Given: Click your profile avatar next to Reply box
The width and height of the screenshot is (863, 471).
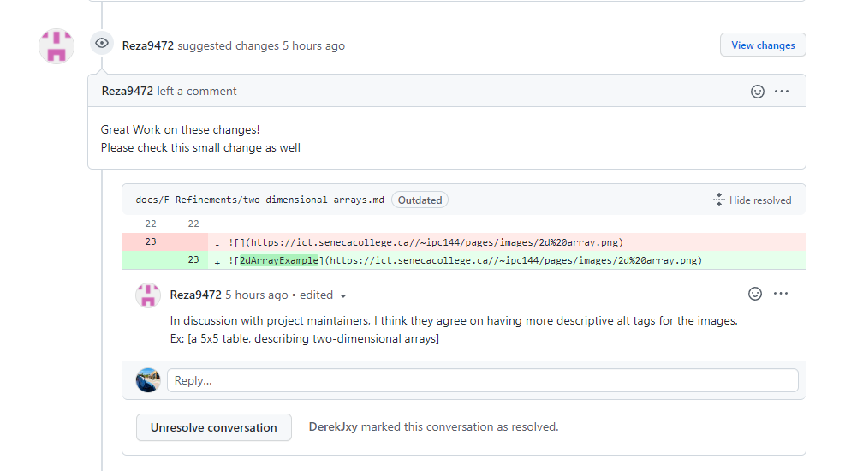Looking at the screenshot, I should coord(148,380).
